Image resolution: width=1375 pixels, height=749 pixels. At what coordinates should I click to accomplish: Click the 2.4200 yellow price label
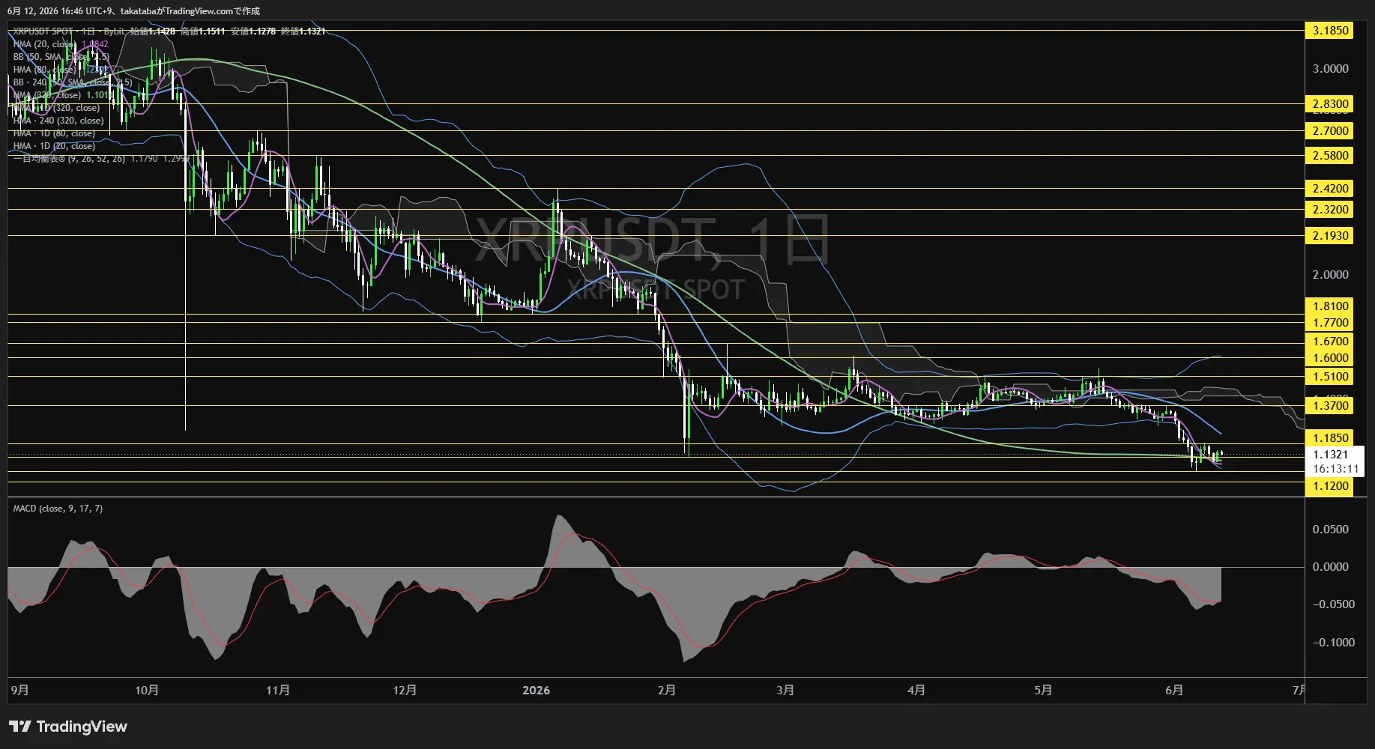click(1330, 189)
